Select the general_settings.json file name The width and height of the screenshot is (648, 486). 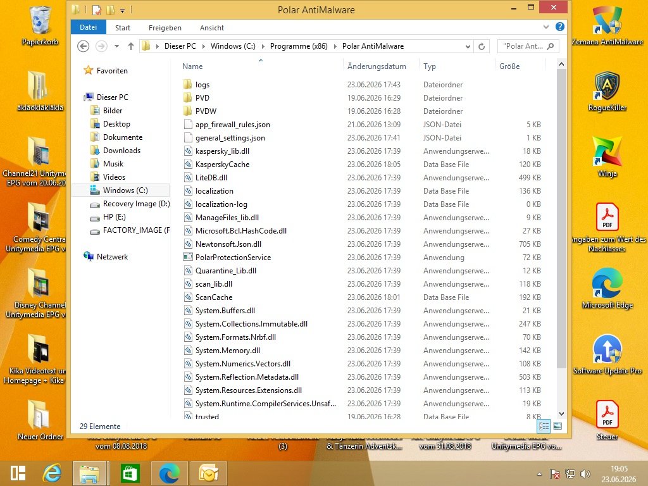(x=230, y=138)
